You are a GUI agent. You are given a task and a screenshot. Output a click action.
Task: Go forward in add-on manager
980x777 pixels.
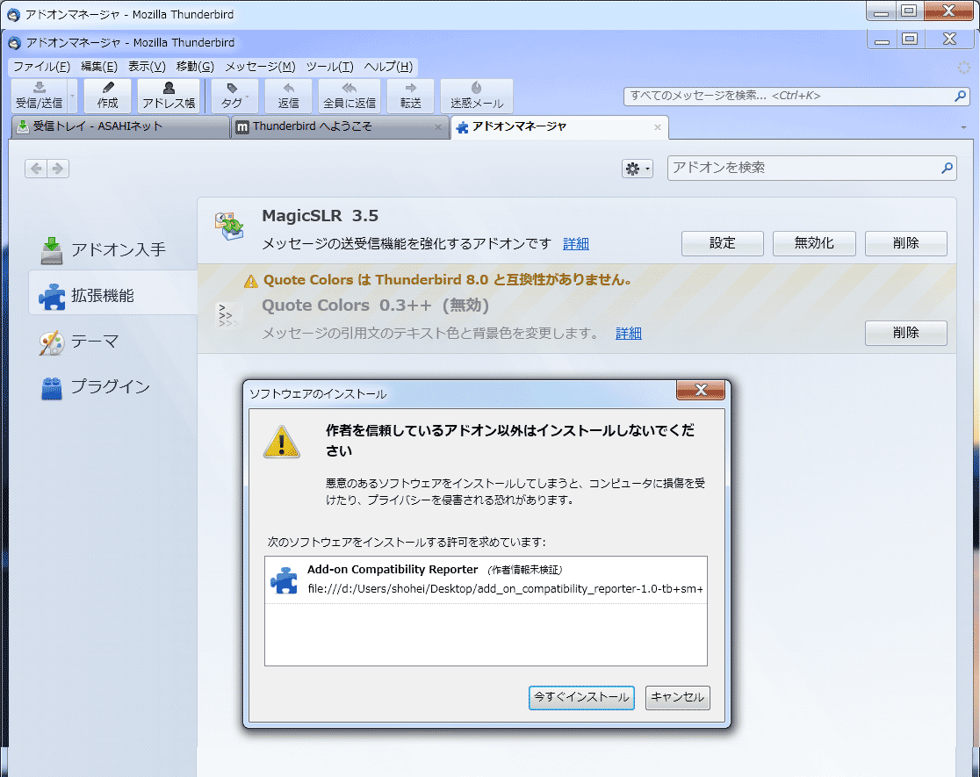58,169
